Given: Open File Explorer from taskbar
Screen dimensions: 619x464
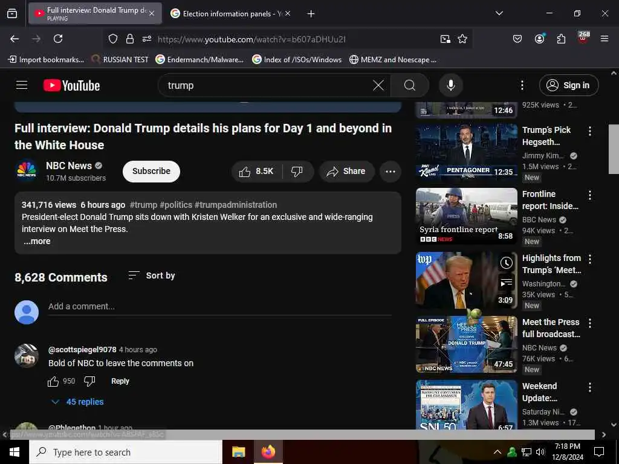Looking at the screenshot, I should 238,452.
